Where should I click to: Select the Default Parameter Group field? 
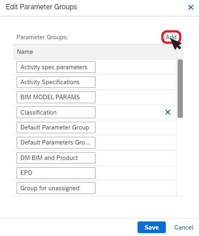(x=56, y=128)
